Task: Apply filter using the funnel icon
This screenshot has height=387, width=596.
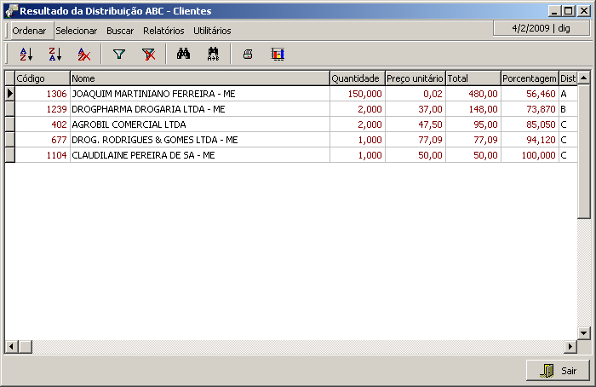Action: (119, 55)
